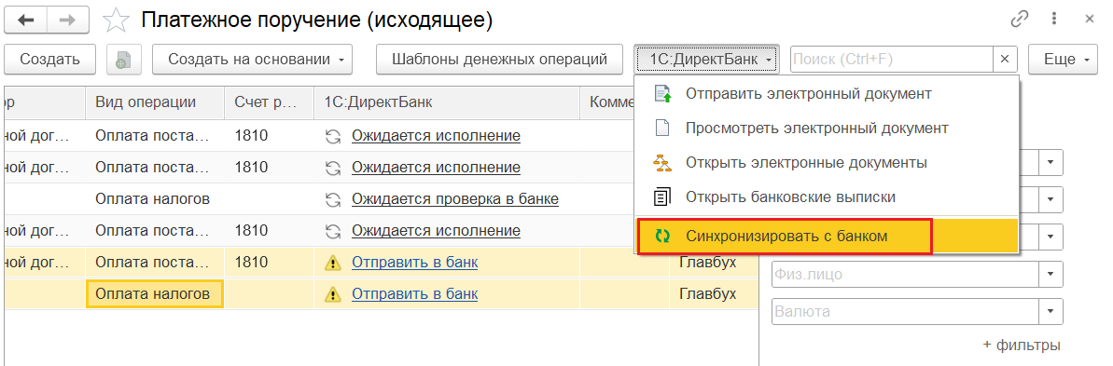This screenshot has height=366, width=1113.
Task: Click the forward navigation arrow
Action: click(x=68, y=20)
